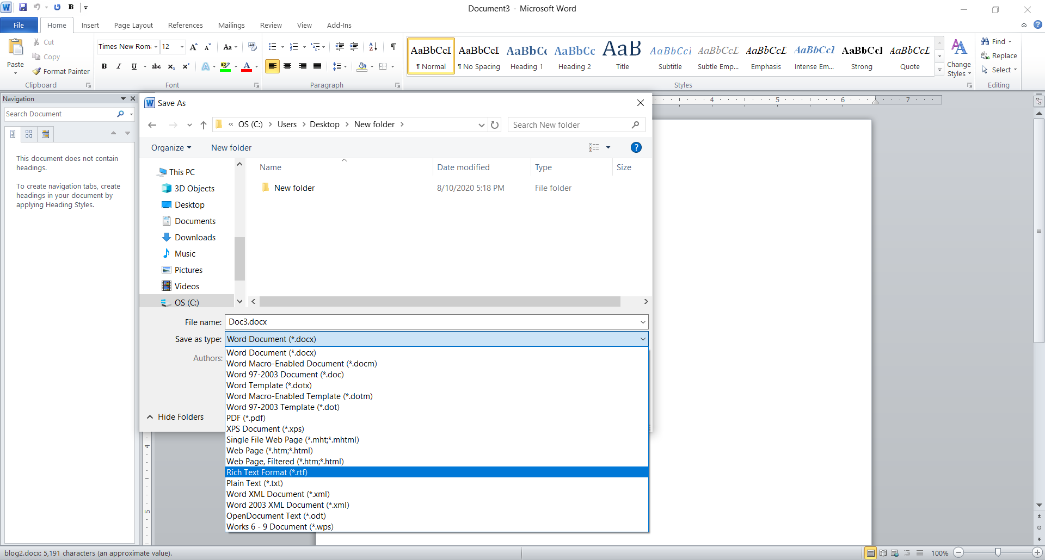Screen dimensions: 1045x560
Task: Open the Find tool in the Editing group
Action: click(x=996, y=41)
